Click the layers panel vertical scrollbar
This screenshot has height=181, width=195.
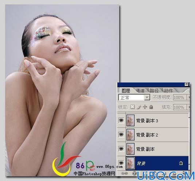(189, 141)
